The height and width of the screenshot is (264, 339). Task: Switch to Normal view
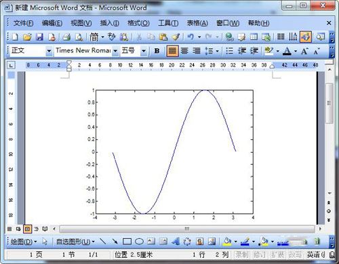point(9,229)
